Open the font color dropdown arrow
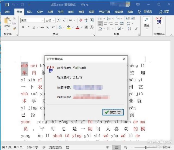The image size is (174, 150). 82,27
